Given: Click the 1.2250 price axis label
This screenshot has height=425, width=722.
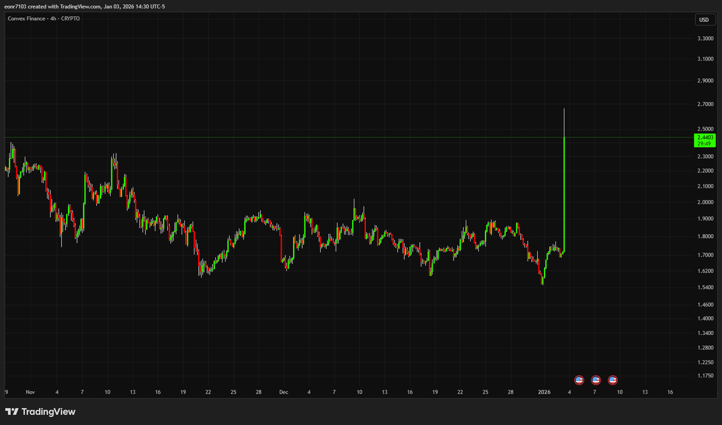Looking at the screenshot, I should pyautogui.click(x=705, y=362).
